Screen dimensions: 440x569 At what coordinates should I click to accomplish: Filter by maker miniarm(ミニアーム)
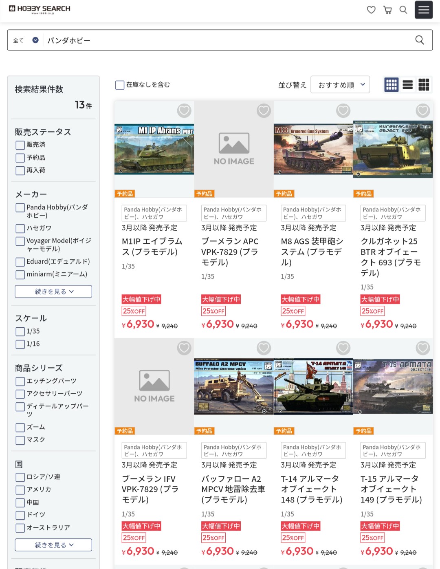tap(20, 274)
